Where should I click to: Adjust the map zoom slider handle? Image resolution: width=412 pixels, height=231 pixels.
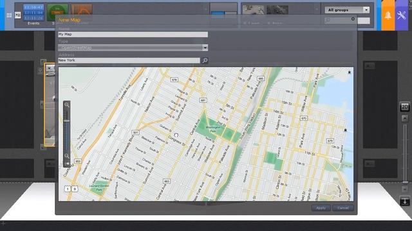[x=67, y=121]
